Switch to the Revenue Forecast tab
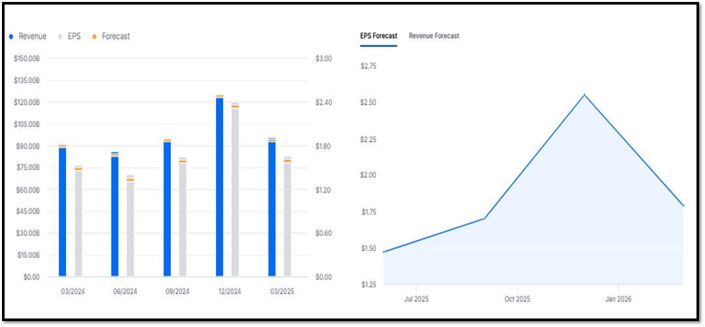Viewport: 705px width, 327px height. (x=434, y=35)
